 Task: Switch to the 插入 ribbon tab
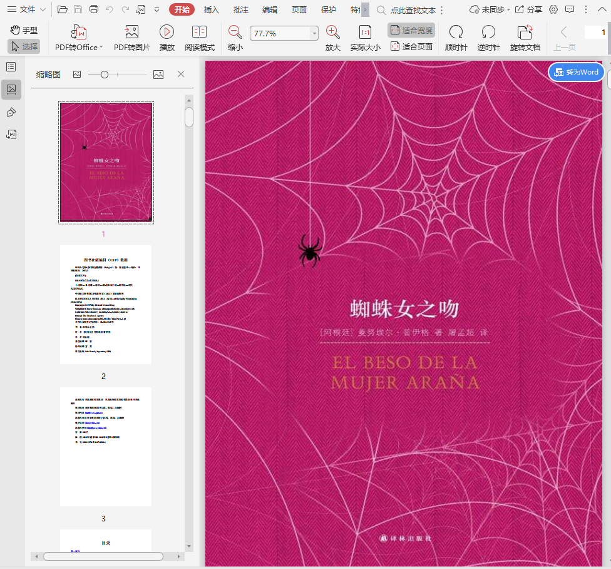click(212, 9)
